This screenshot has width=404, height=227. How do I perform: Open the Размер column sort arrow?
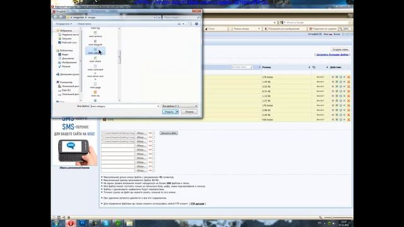309,67
